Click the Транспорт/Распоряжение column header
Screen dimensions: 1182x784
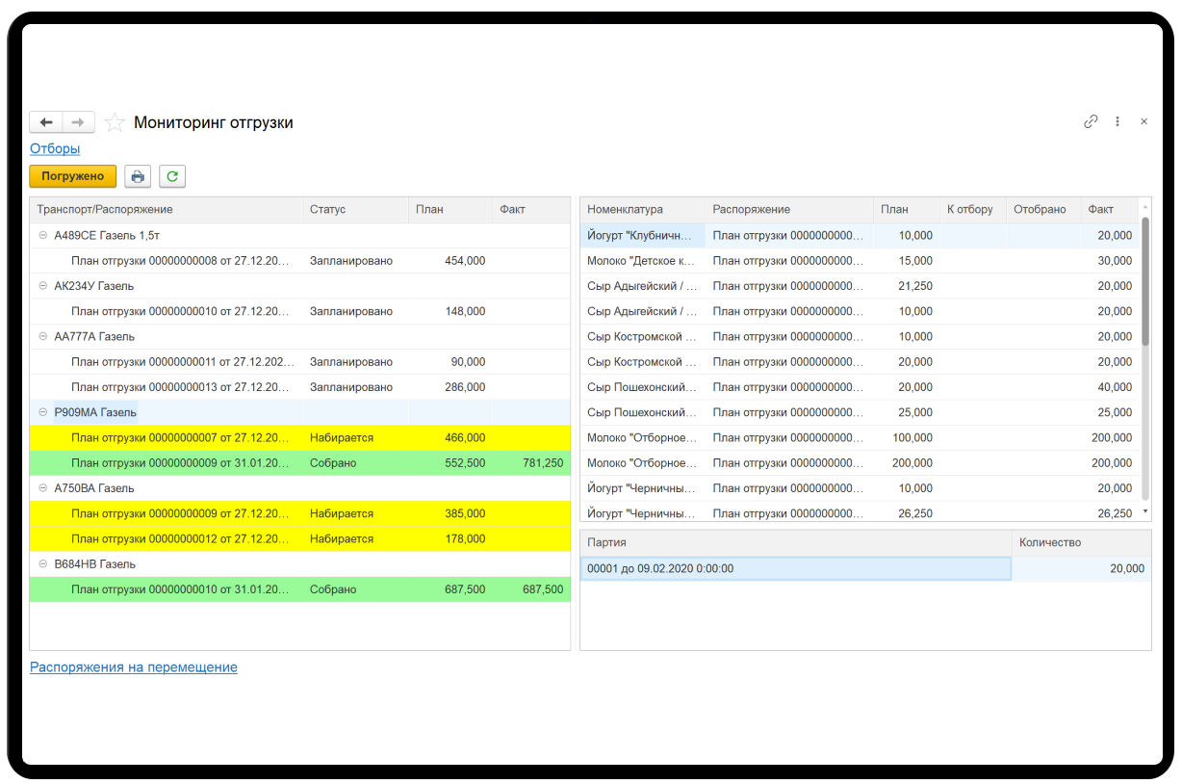pos(167,209)
